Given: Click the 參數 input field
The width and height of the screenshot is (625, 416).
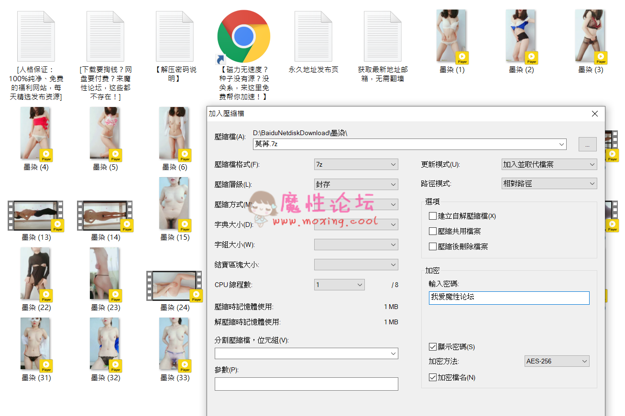Looking at the screenshot, I should pyautogui.click(x=307, y=384).
